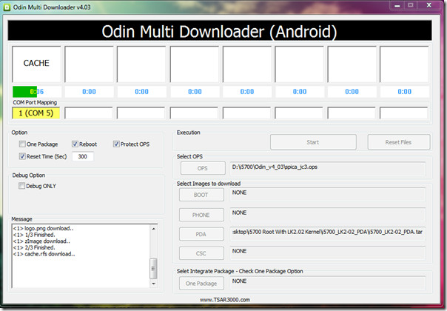Toggle the Protect OPS checkbox
447x311 pixels.
(x=116, y=144)
